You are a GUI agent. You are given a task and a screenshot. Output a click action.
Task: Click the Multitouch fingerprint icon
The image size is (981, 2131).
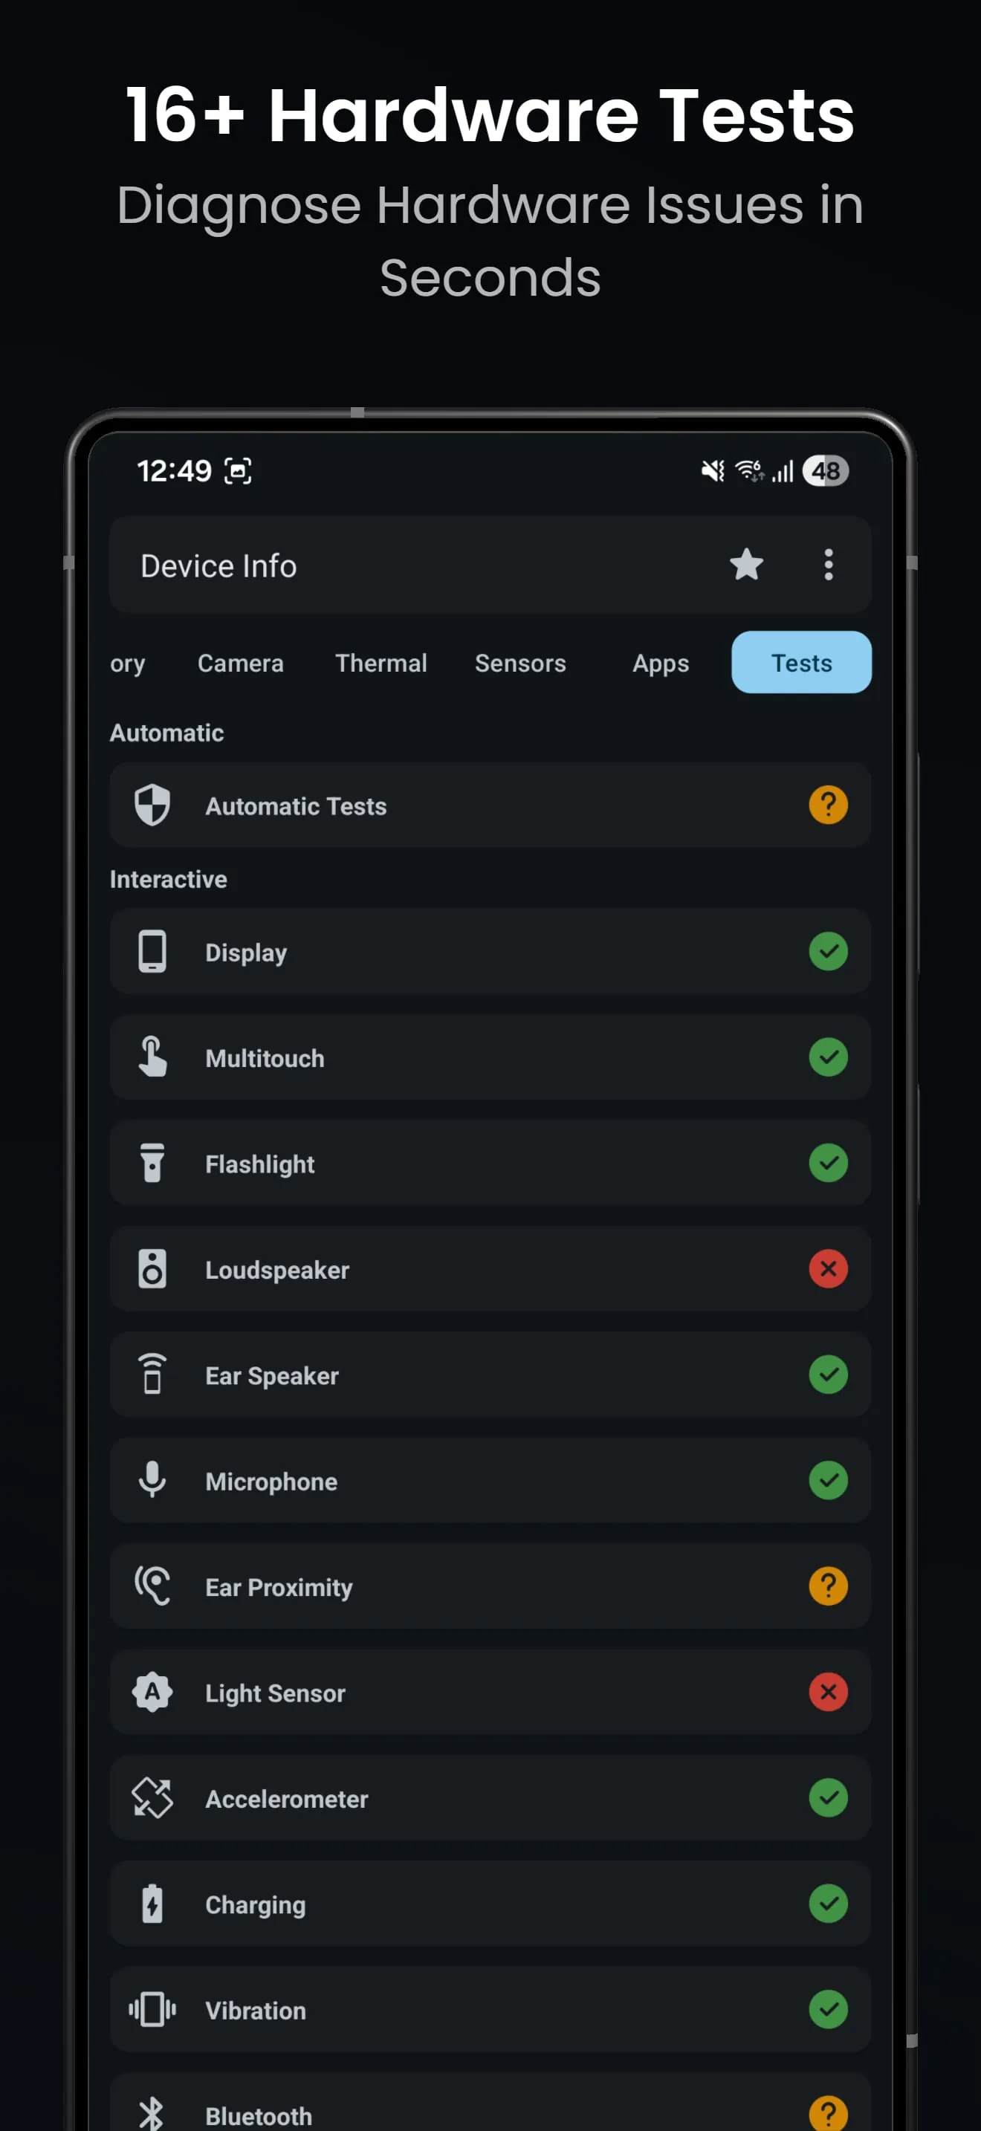(x=153, y=1057)
